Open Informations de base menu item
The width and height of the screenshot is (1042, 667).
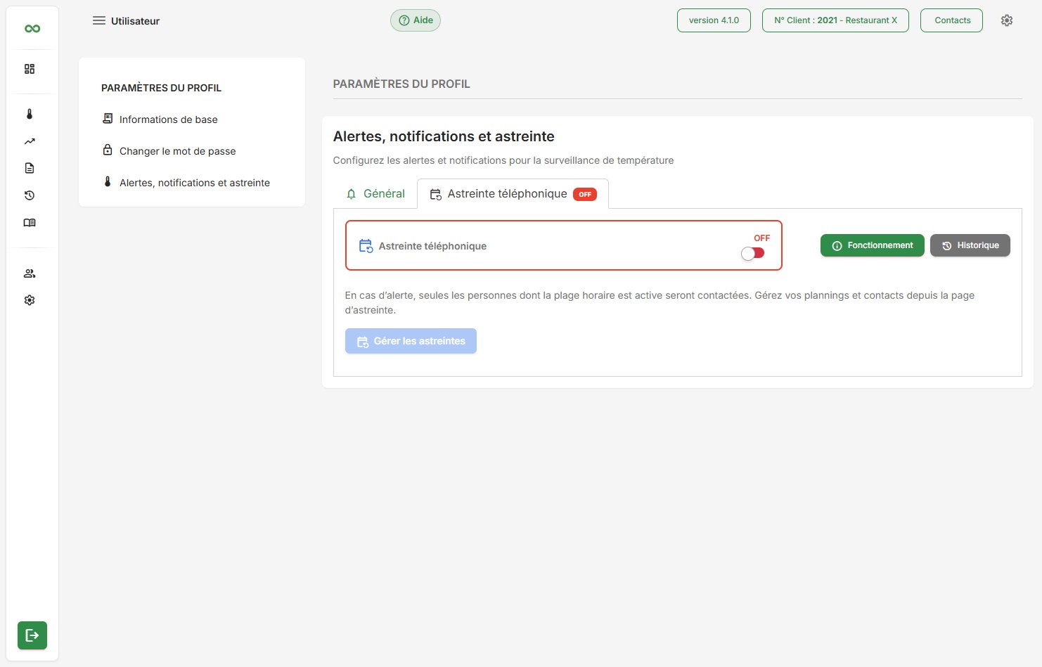click(x=169, y=119)
